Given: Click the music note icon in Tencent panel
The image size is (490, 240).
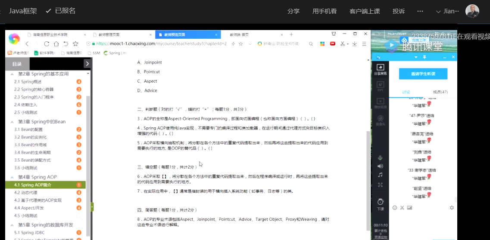Looking at the screenshot, I should 380,175.
